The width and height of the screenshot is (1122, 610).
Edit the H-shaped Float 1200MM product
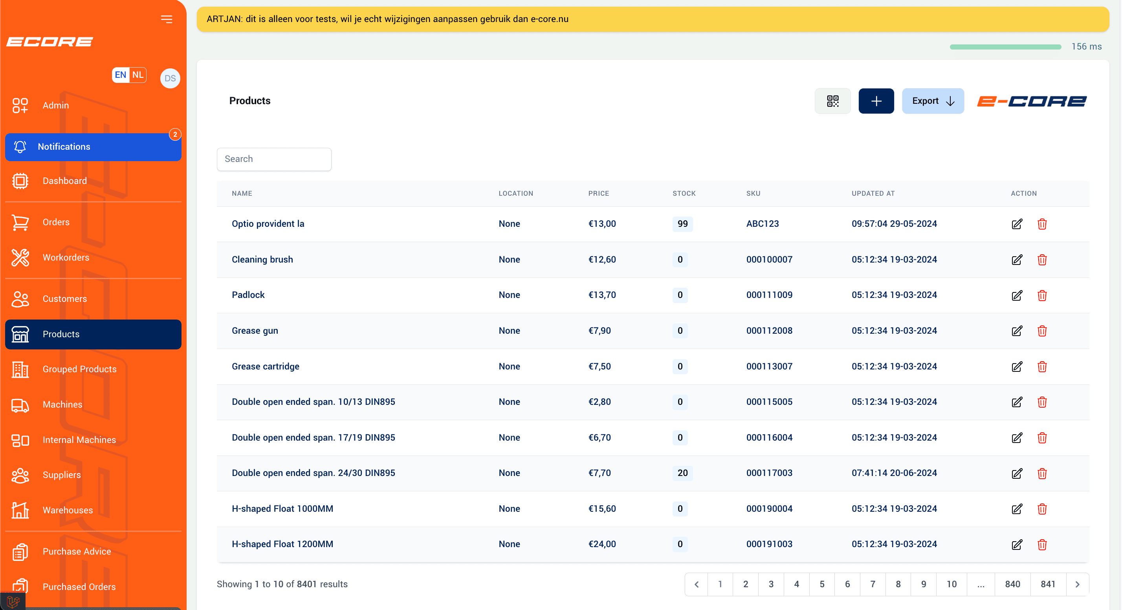tap(1017, 544)
